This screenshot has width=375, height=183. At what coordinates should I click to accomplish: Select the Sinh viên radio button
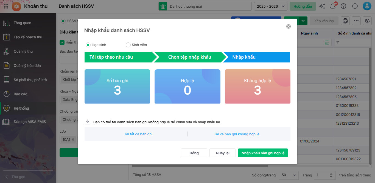(x=128, y=45)
